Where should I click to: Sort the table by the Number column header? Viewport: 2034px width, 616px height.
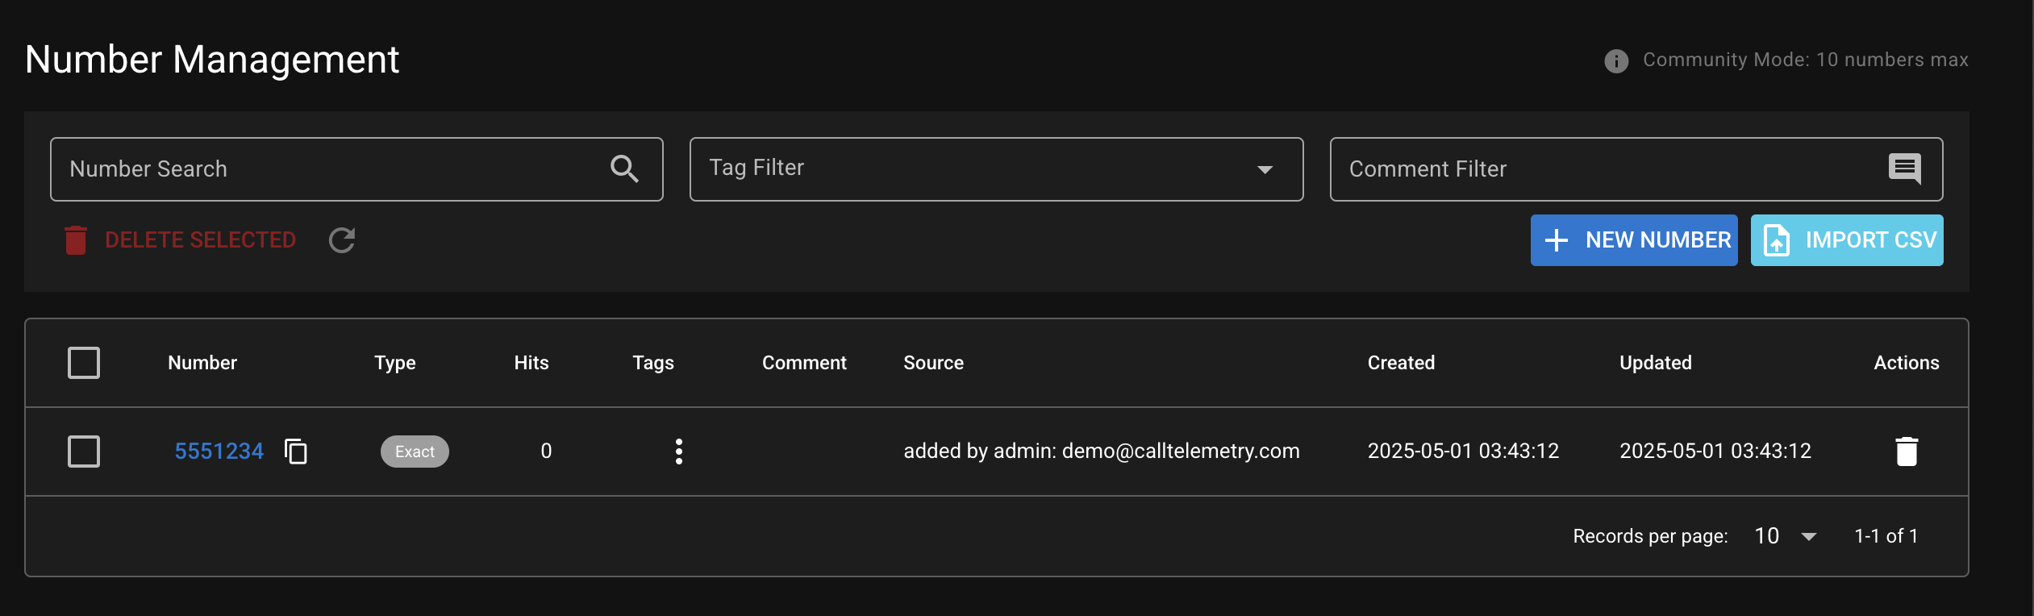point(202,363)
